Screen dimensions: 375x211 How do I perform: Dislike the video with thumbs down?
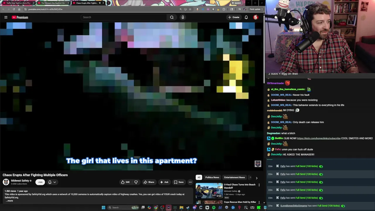click(x=136, y=182)
